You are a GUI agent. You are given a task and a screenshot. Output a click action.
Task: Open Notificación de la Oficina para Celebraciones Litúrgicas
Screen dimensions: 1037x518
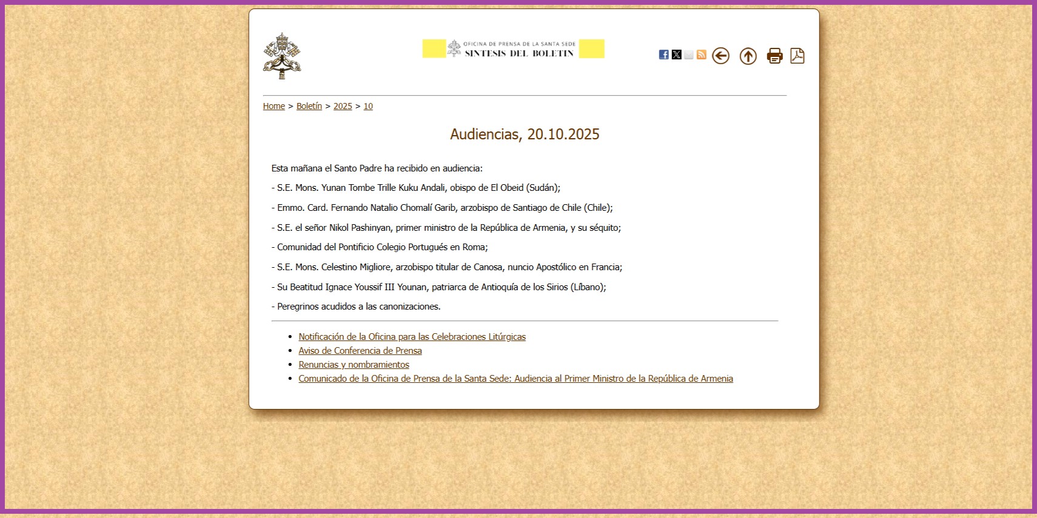pyautogui.click(x=412, y=337)
